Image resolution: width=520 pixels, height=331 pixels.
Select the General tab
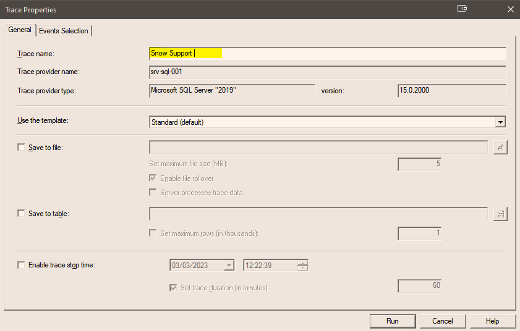20,30
